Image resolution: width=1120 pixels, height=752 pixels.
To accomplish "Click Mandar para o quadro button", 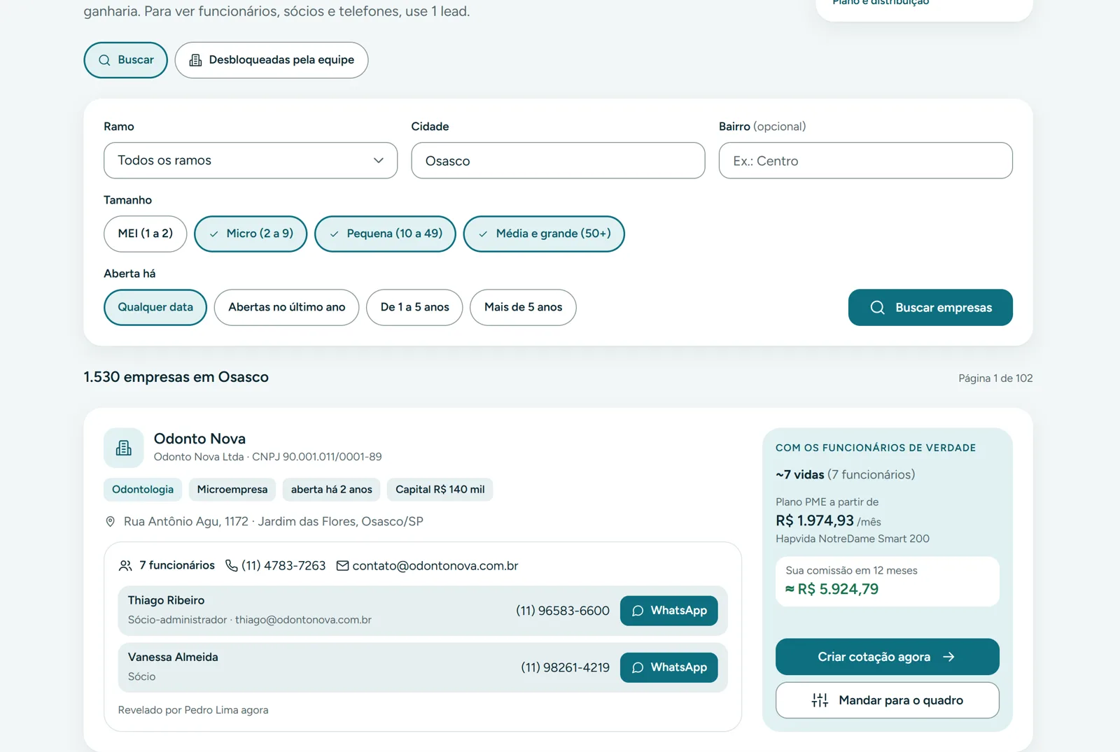I will pos(888,700).
